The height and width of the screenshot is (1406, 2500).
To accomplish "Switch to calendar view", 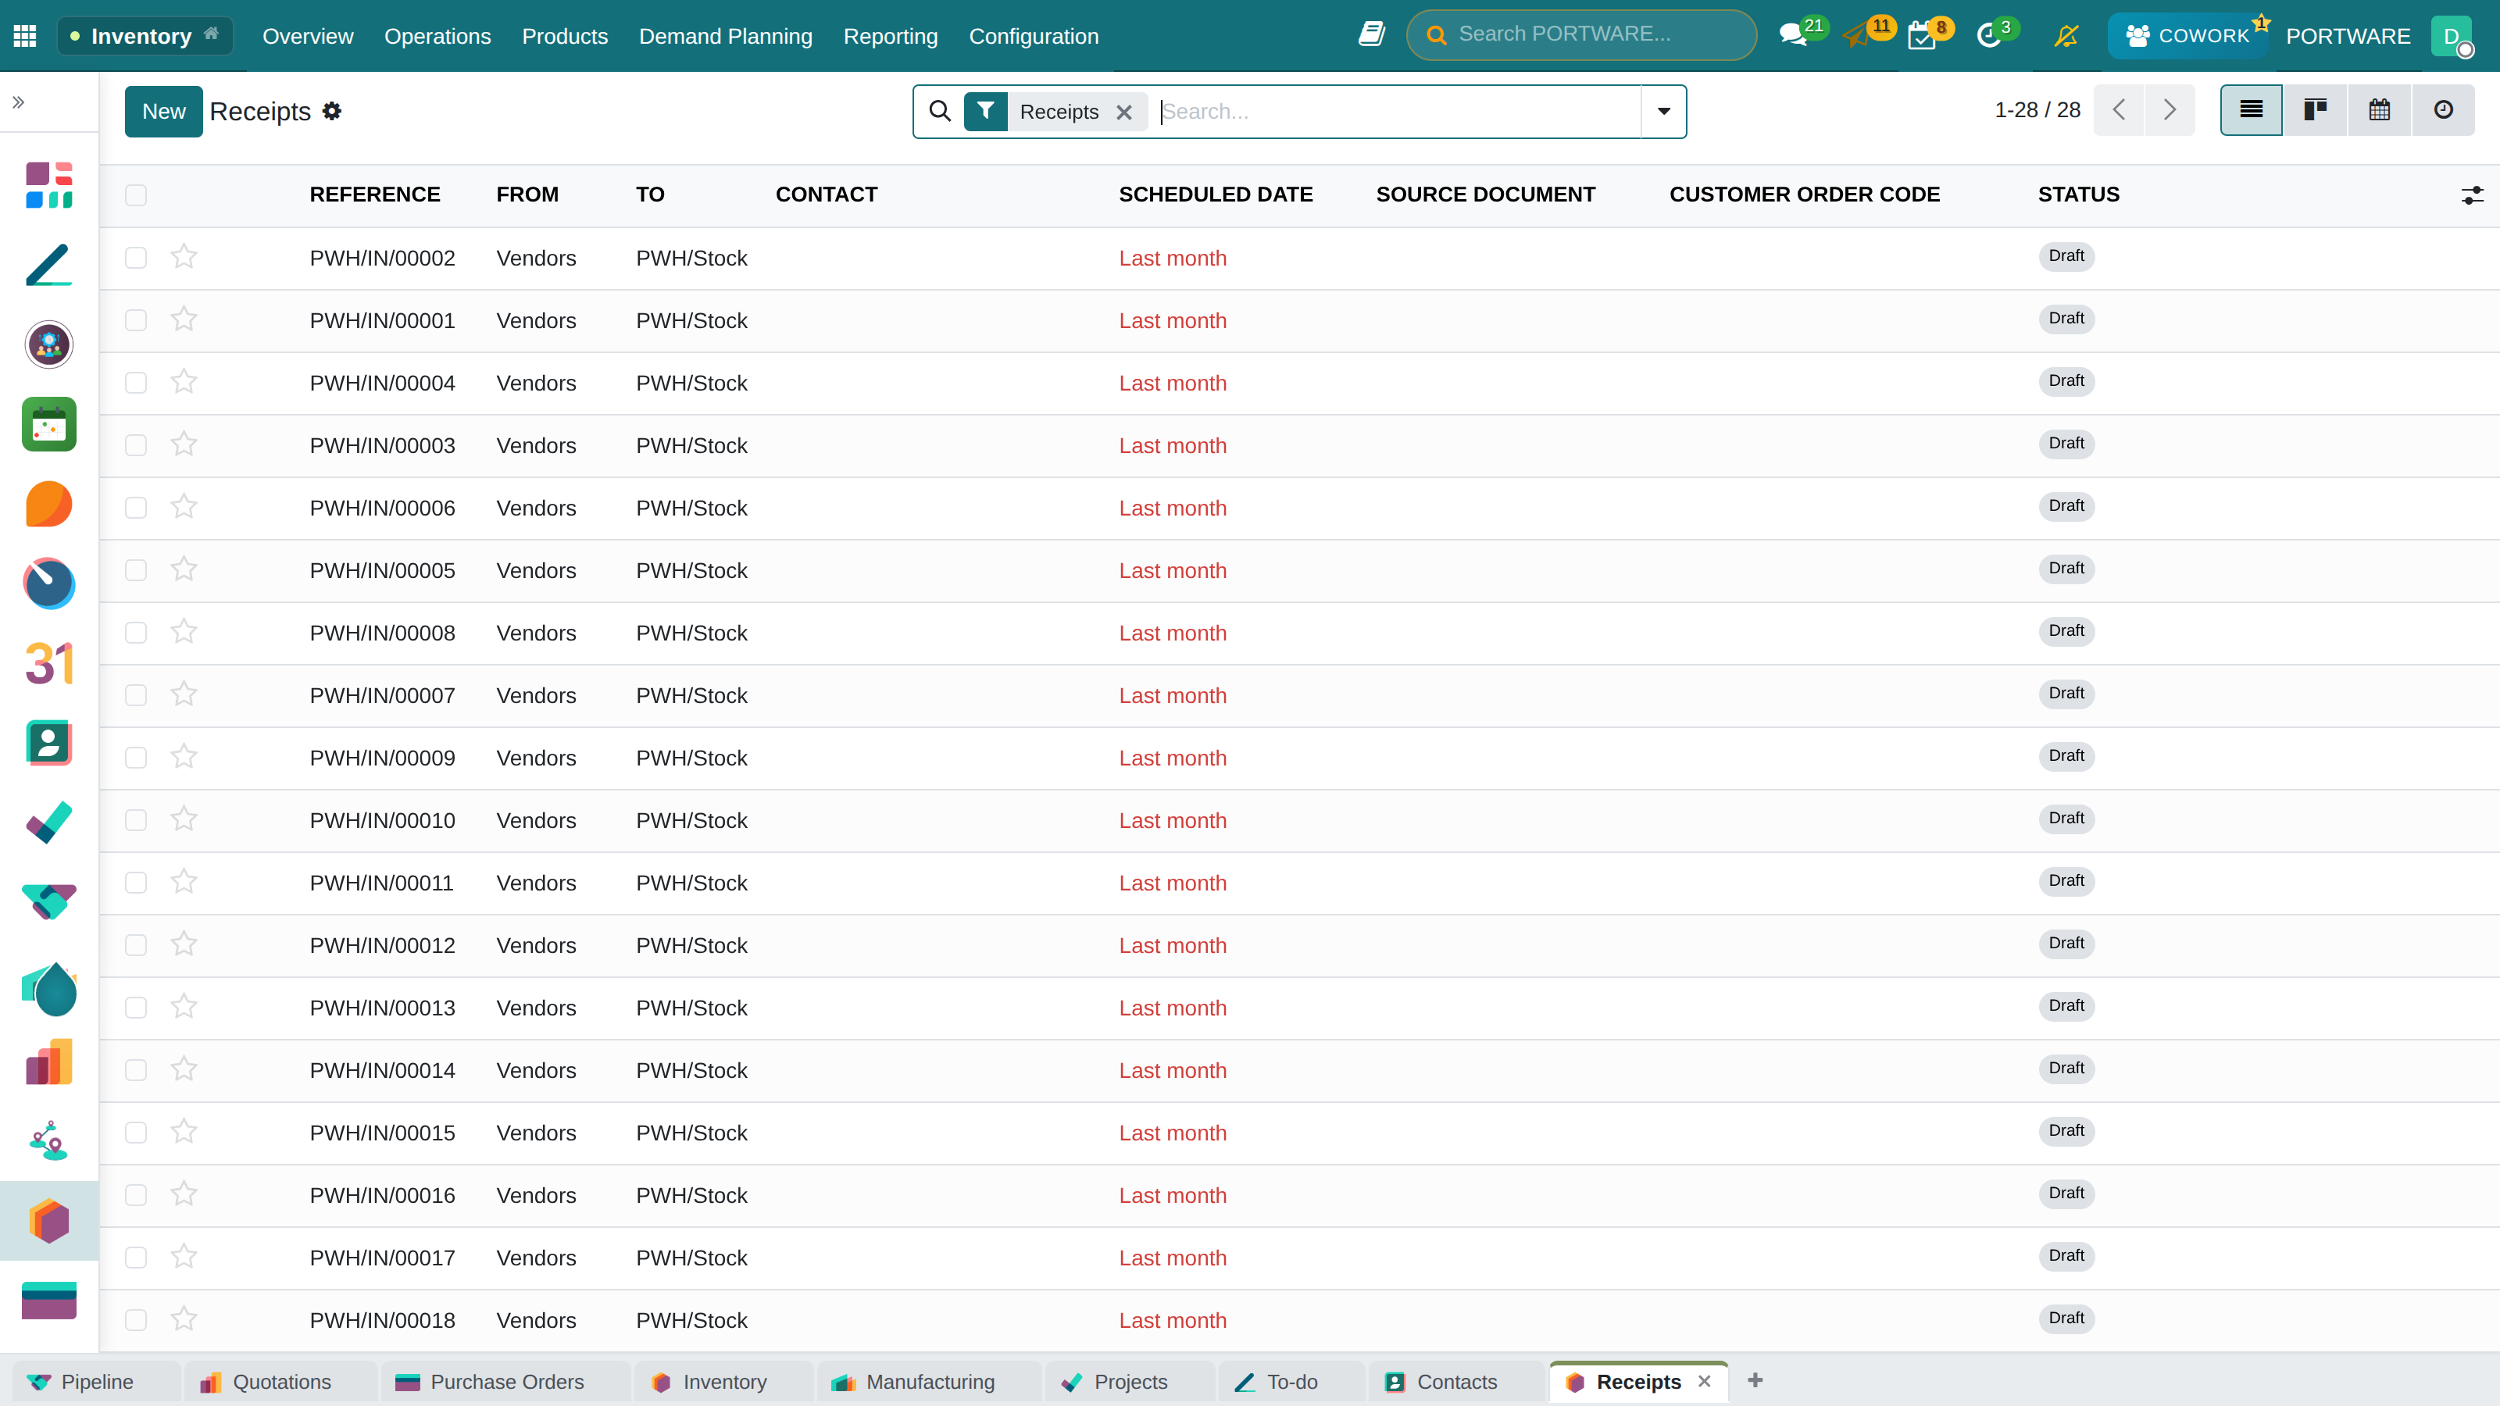I will [x=2380, y=109].
